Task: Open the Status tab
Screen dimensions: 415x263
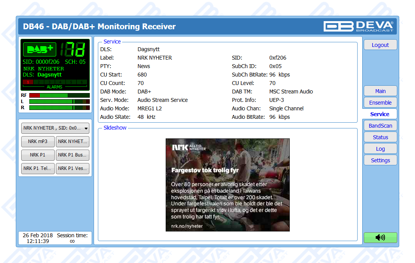Action: tap(380, 137)
